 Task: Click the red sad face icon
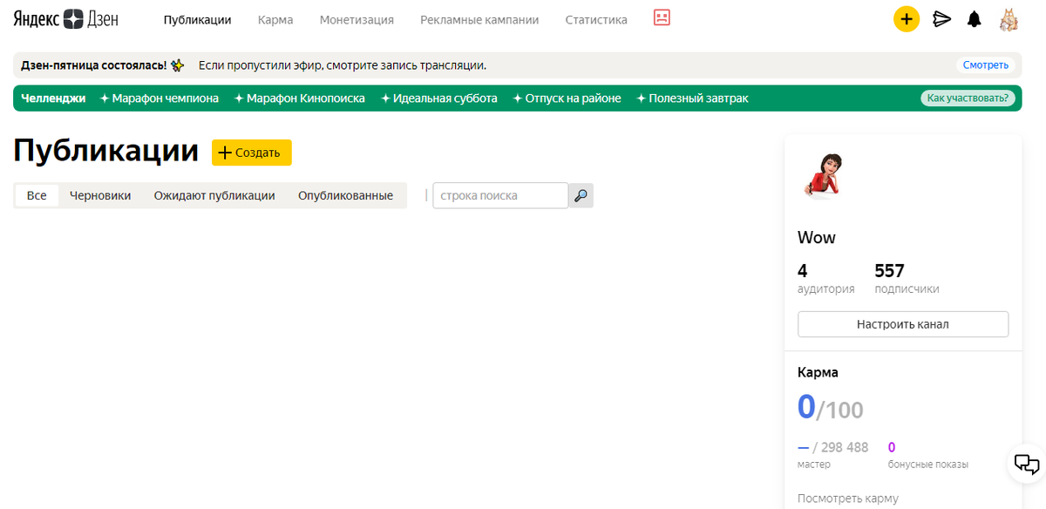click(662, 18)
